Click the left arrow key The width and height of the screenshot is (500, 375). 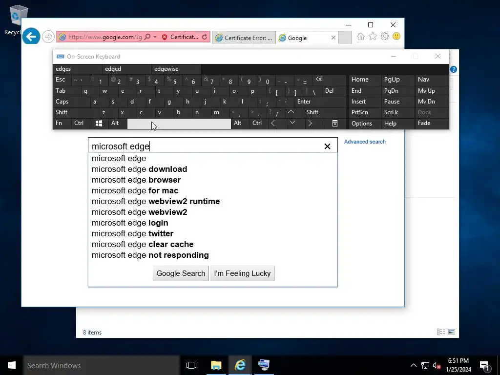click(x=277, y=124)
